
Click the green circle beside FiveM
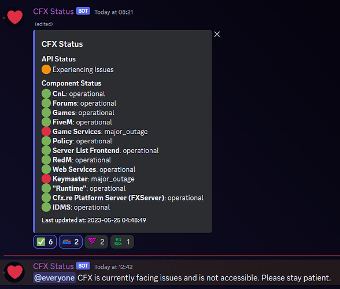pos(46,122)
